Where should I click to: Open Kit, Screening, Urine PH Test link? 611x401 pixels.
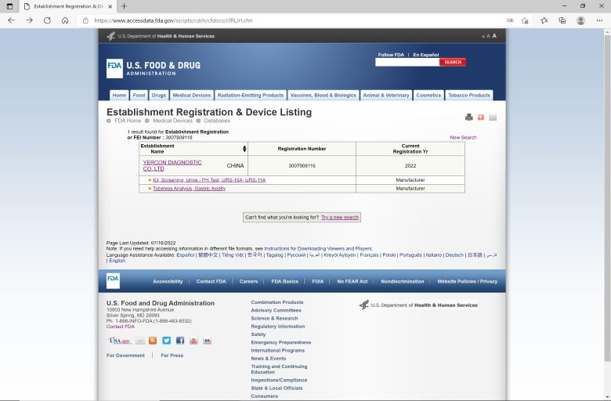209,180
